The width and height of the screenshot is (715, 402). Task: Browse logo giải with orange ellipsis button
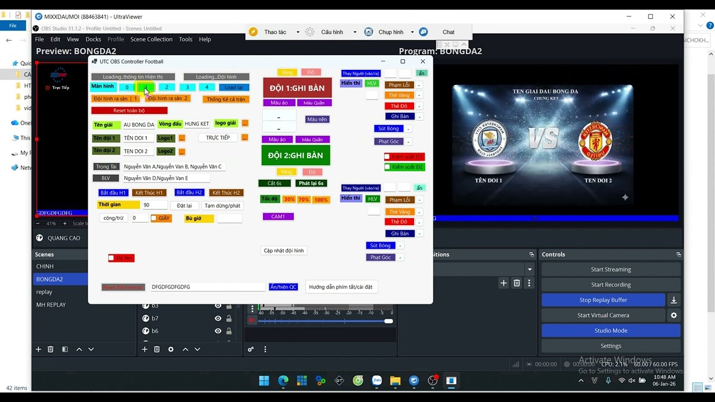coord(245,123)
